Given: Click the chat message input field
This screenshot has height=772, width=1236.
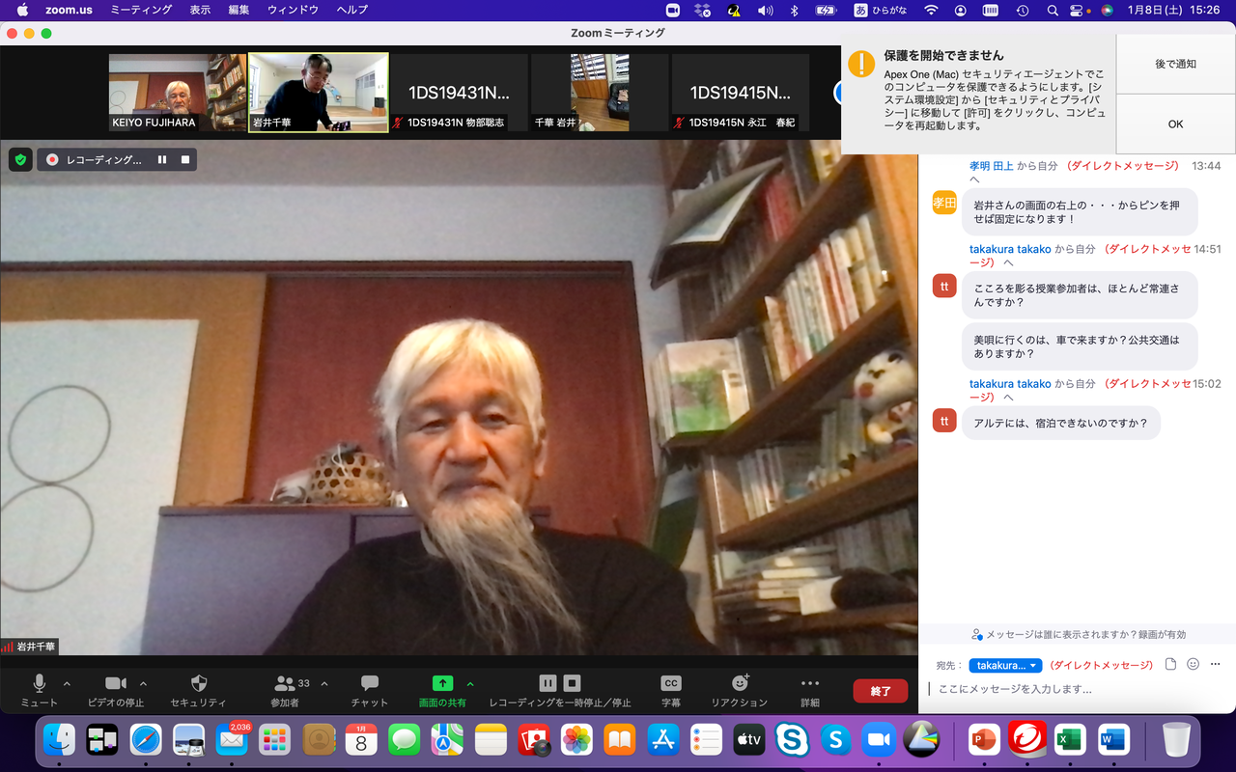Looking at the screenshot, I should click(x=1077, y=689).
